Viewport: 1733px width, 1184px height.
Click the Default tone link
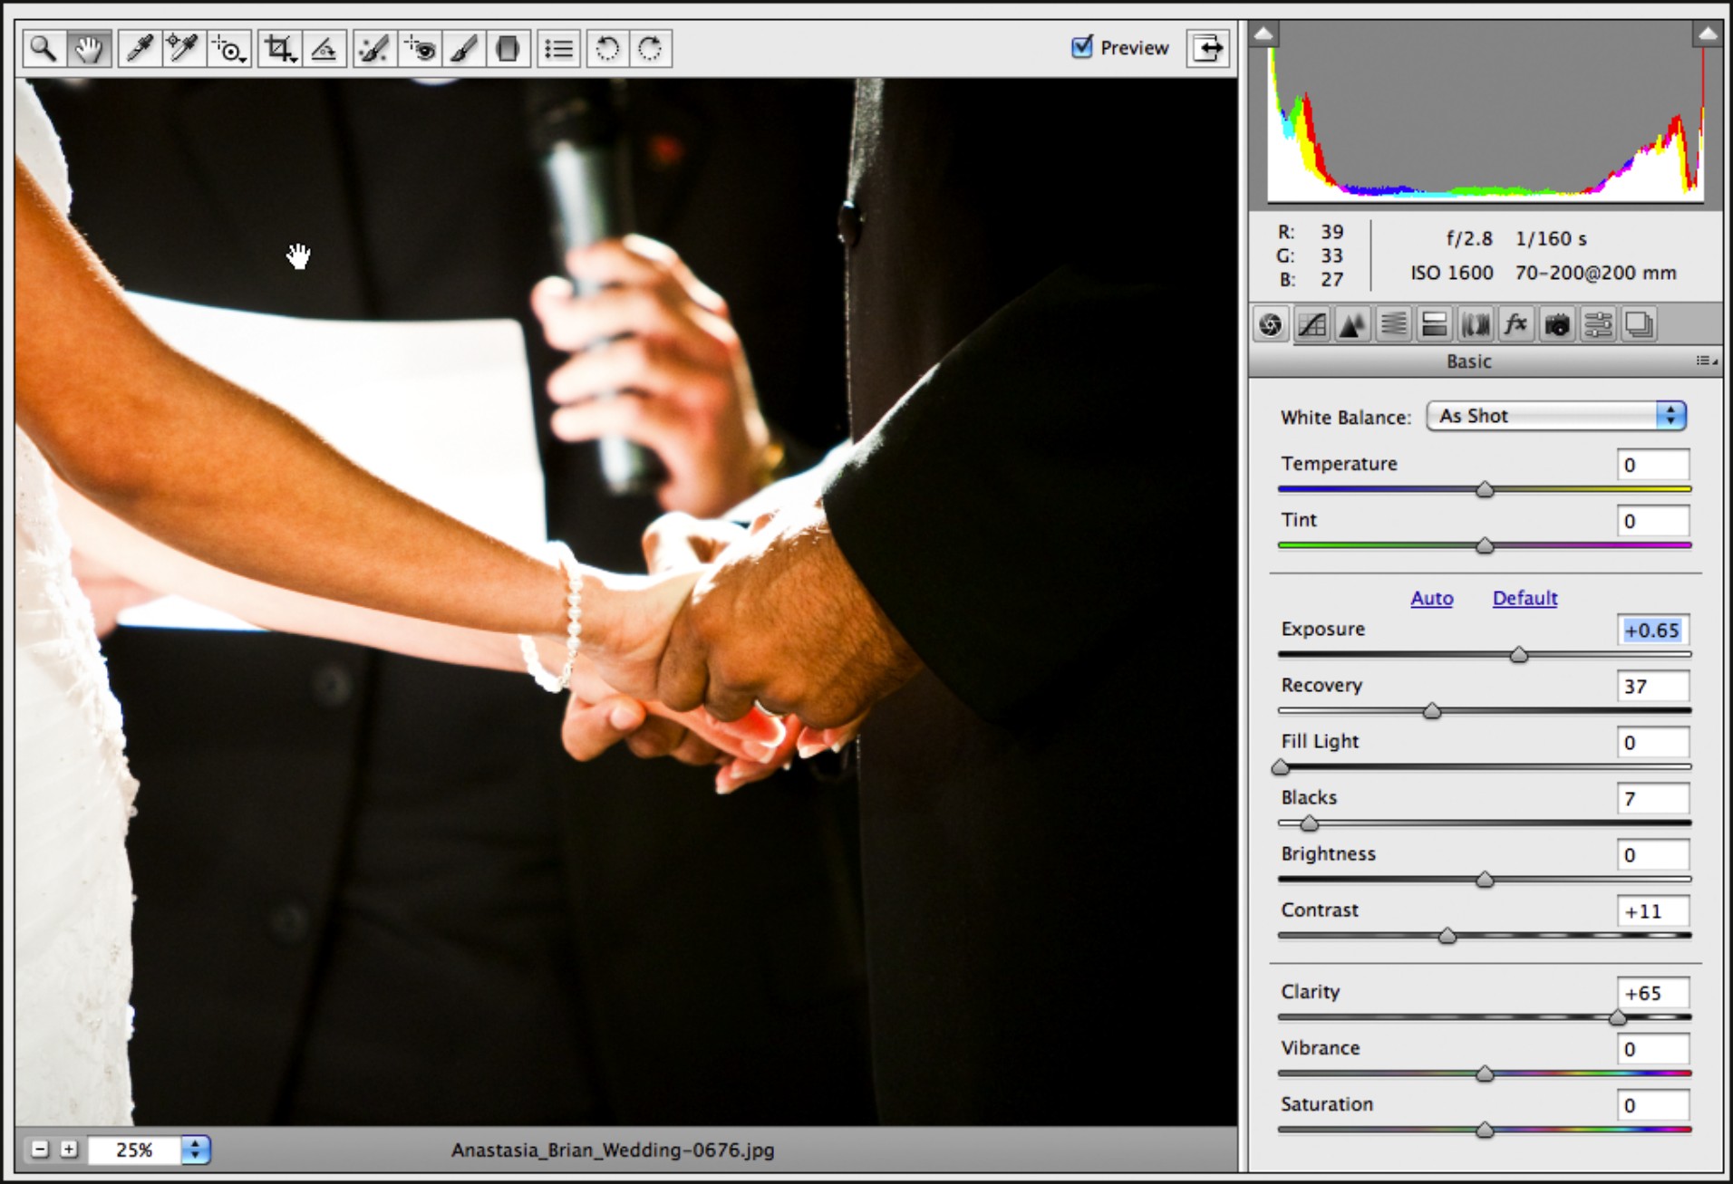(x=1525, y=598)
